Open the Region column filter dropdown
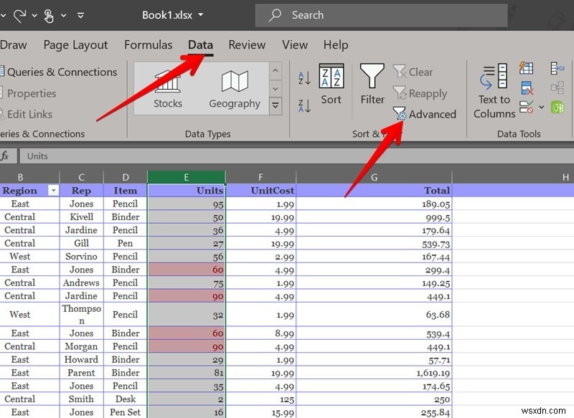This screenshot has height=418, width=574. tap(54, 189)
